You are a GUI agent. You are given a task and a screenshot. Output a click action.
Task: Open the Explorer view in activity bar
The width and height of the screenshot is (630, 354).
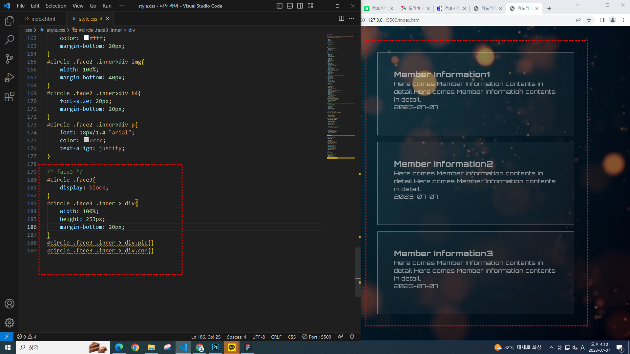10,21
